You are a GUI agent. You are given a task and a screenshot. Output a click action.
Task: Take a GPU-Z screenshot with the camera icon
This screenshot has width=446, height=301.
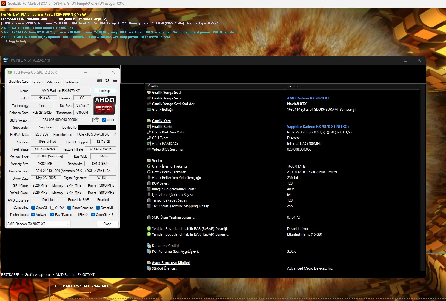pyautogui.click(x=100, y=80)
